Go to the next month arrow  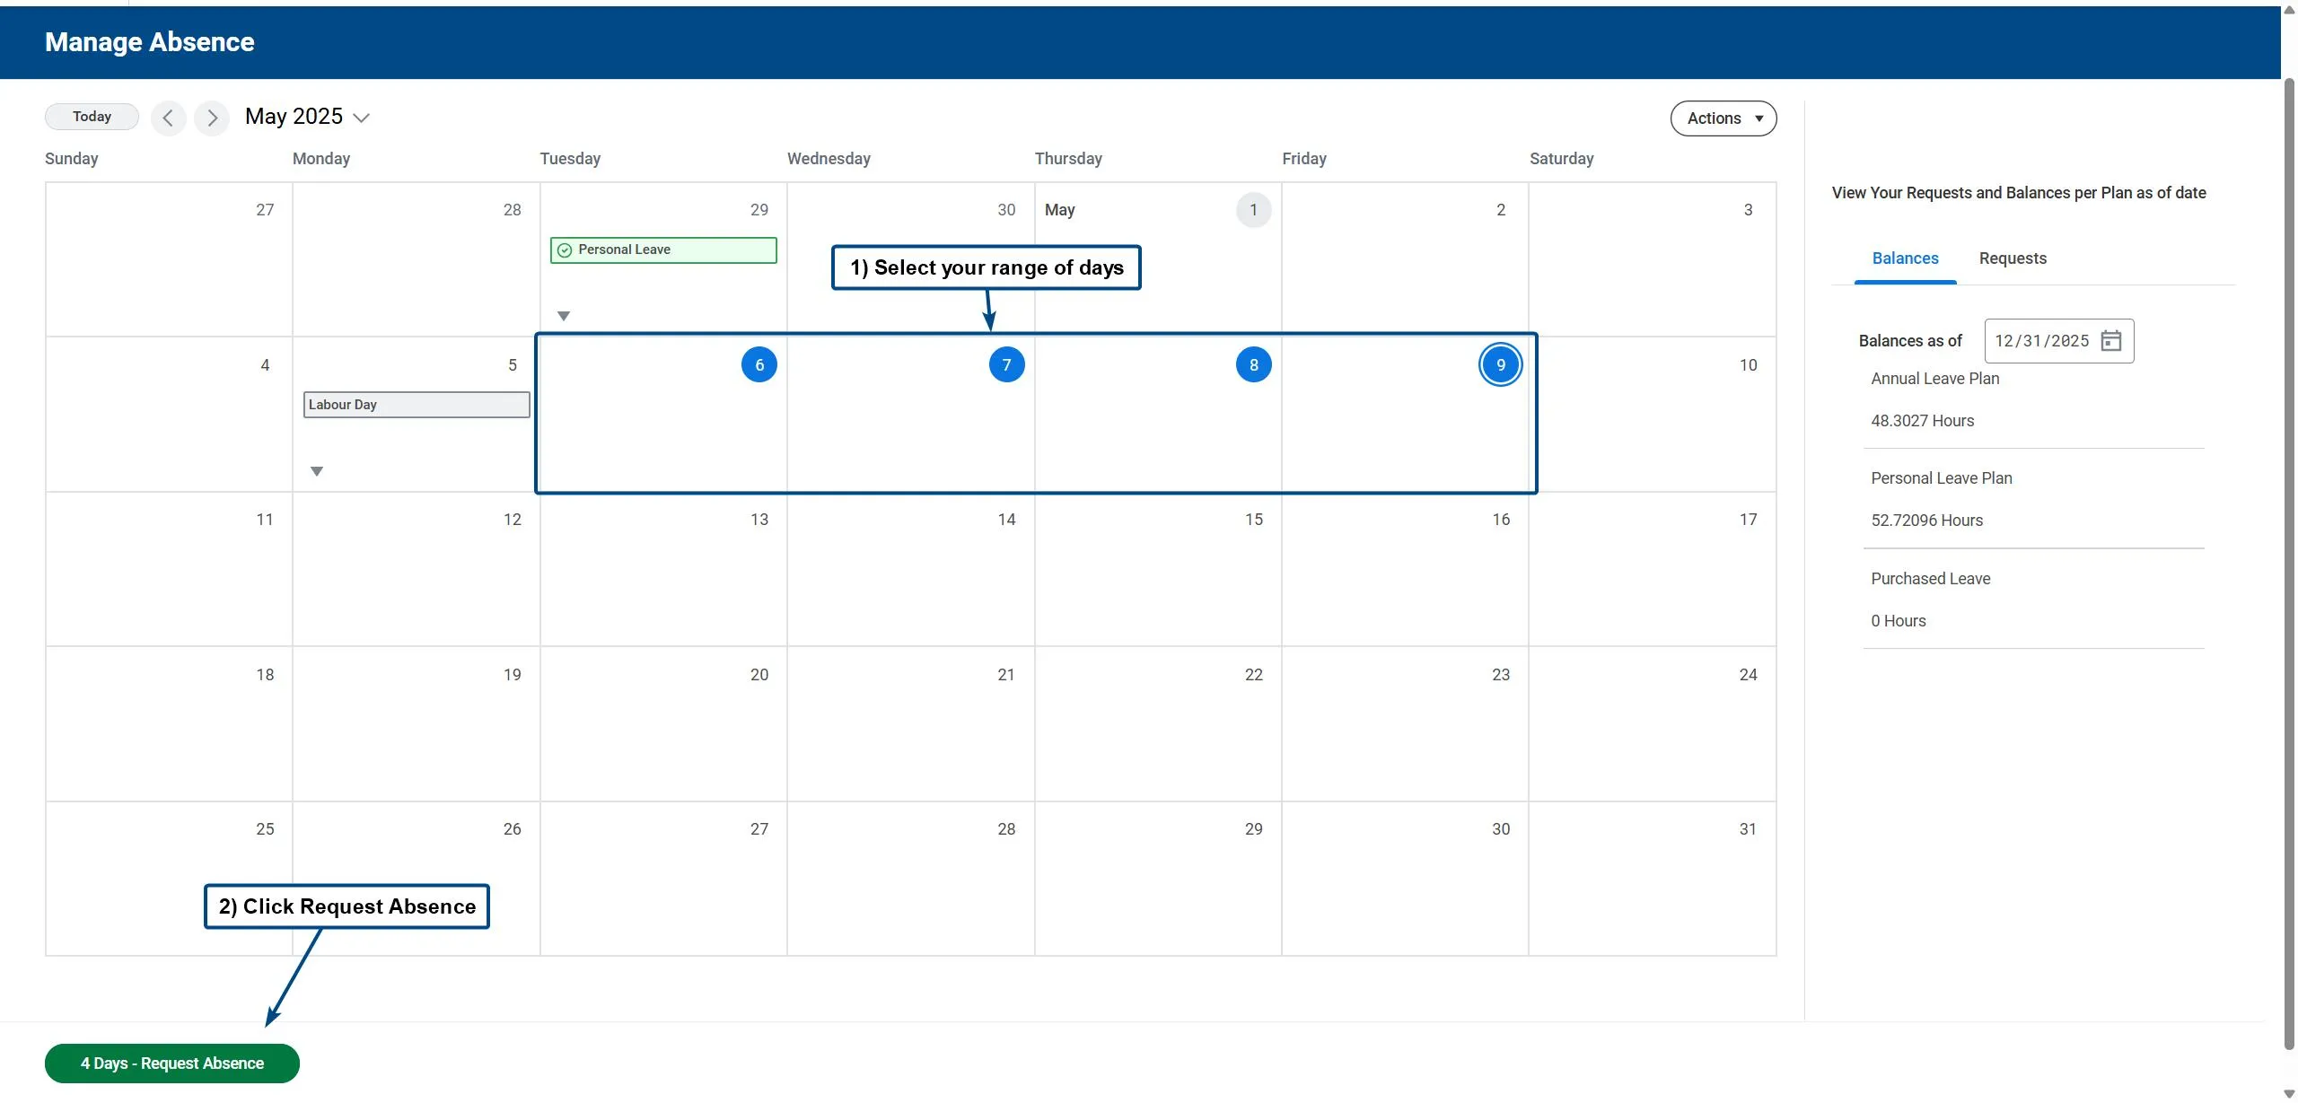pos(212,118)
